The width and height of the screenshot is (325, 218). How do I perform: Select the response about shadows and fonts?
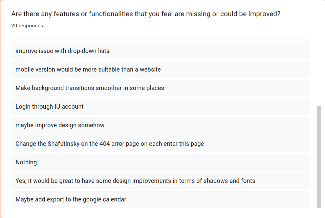pyautogui.click(x=135, y=181)
